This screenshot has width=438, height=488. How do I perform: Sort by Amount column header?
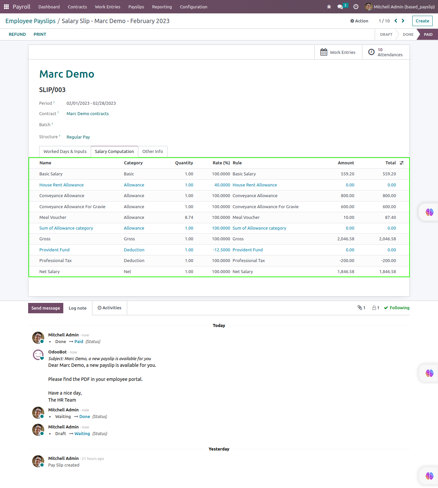(346, 163)
